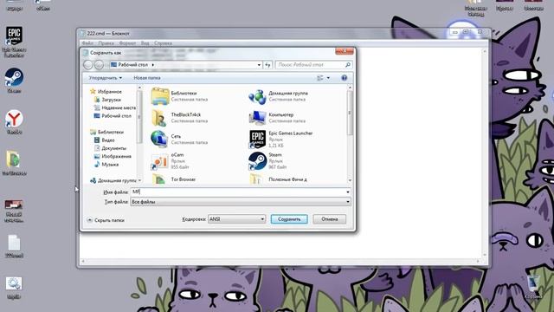Select Видео in navigation pane

pyautogui.click(x=104, y=140)
